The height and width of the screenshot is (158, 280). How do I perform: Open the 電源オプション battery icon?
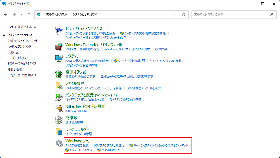tap(58, 74)
